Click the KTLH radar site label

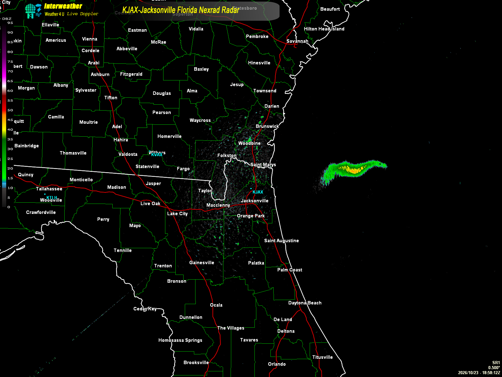[52, 198]
